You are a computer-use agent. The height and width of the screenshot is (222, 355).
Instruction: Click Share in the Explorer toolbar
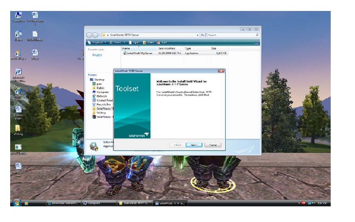point(148,43)
